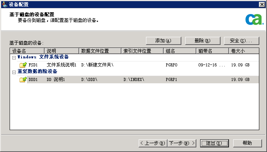The height and width of the screenshot is (152, 267).
Task: Select the Windows 文件系统设备 group label
Action: point(43,57)
